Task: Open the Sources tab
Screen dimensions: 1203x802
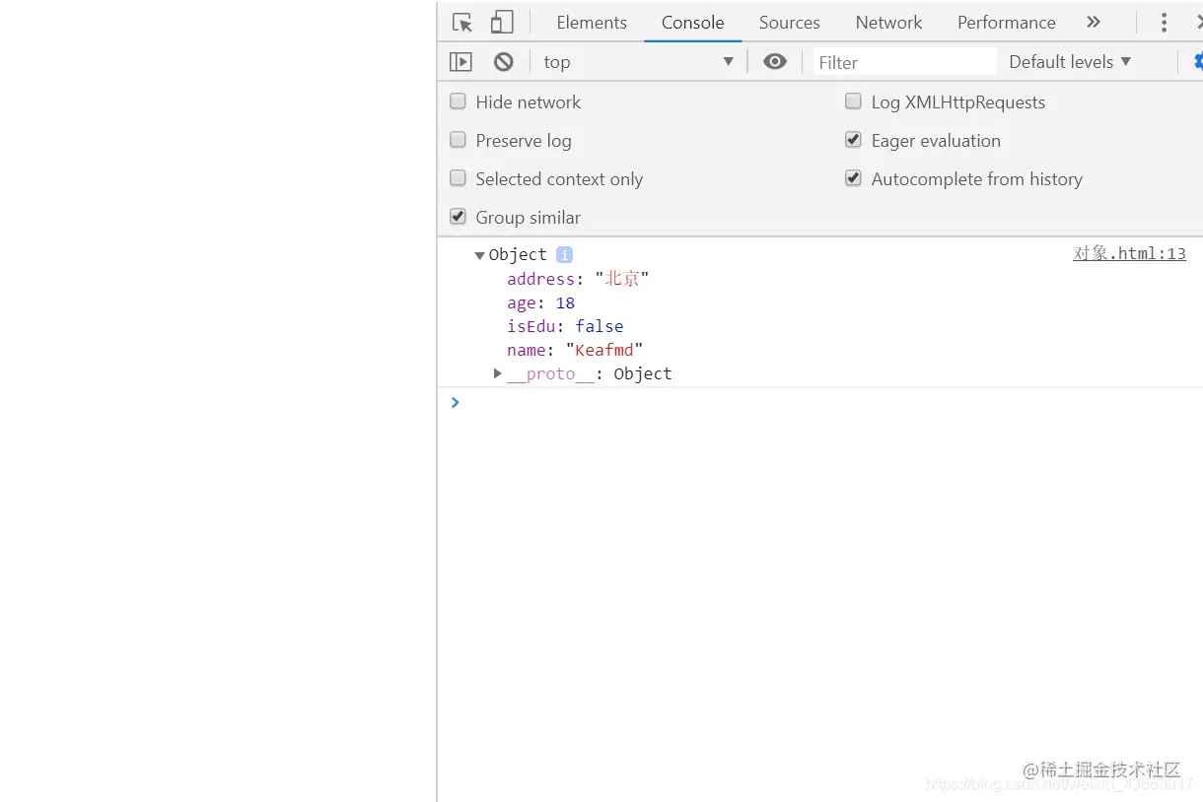Action: tap(789, 23)
